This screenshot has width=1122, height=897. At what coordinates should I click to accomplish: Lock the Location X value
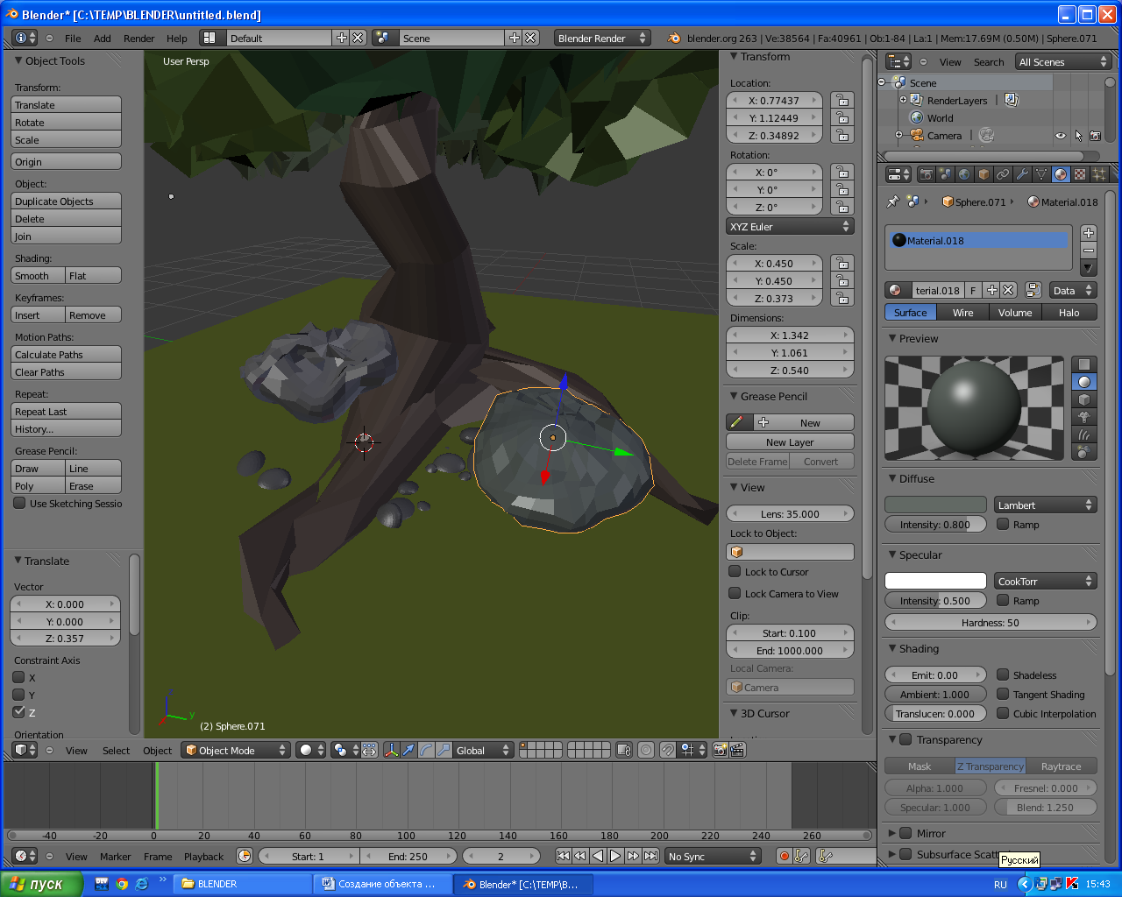click(x=842, y=100)
